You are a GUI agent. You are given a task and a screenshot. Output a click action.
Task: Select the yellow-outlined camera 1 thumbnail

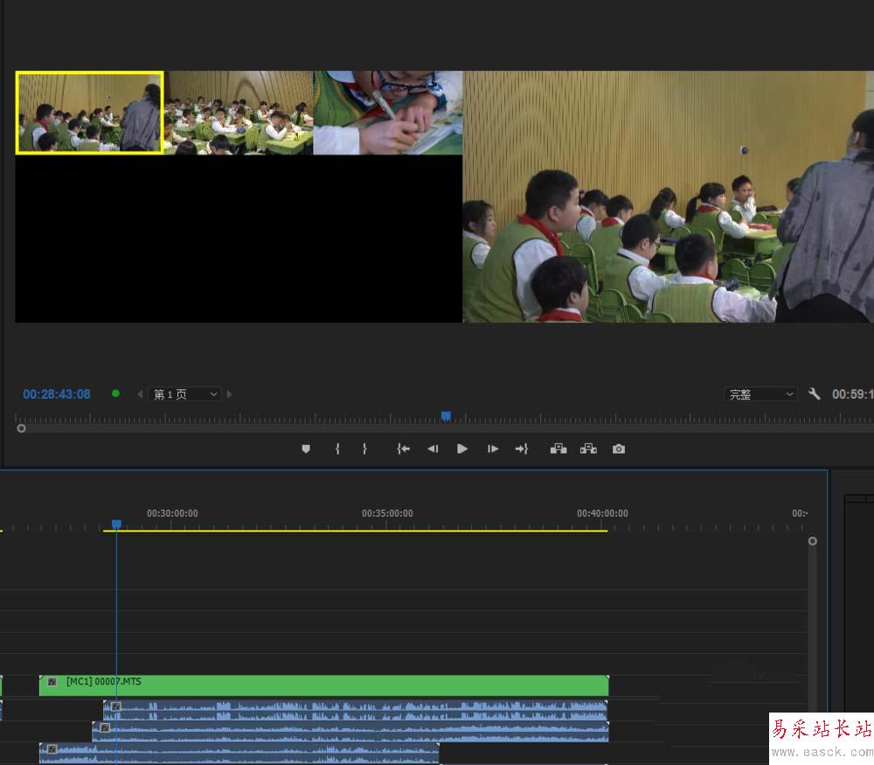point(90,112)
